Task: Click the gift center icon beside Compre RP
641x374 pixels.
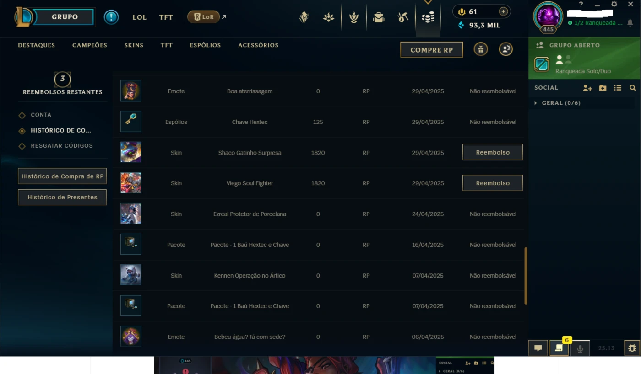Action: pos(480,49)
